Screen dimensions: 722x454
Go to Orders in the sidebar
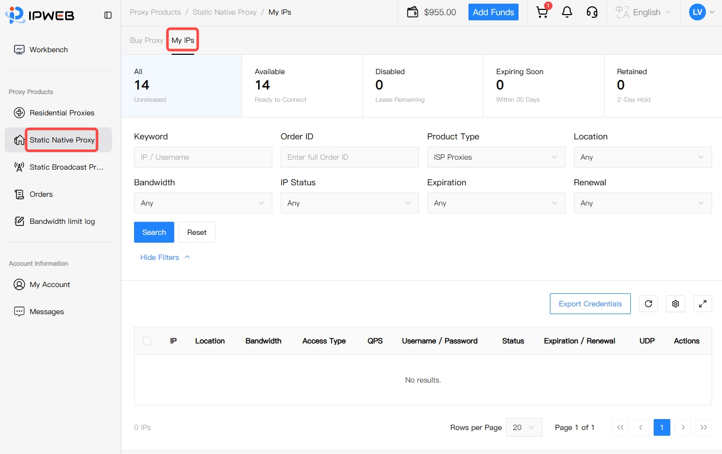pos(58,194)
